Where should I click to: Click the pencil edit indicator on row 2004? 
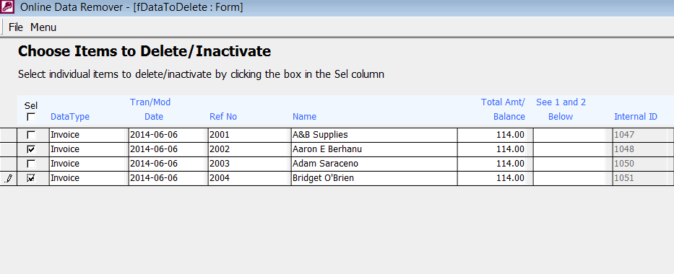pos(8,178)
